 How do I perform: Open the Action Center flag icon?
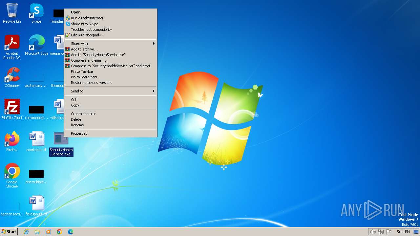pyautogui.click(x=389, y=232)
